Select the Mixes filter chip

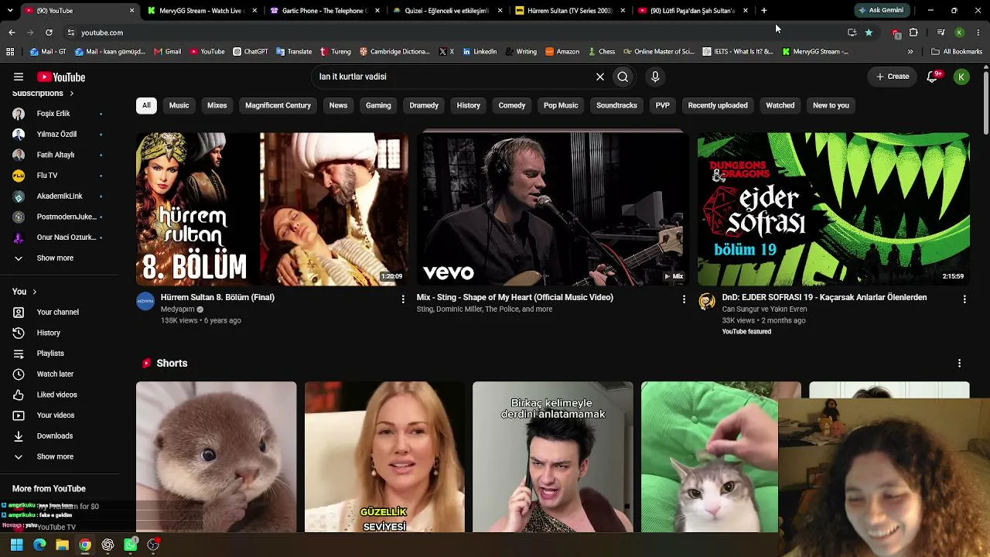click(x=217, y=105)
